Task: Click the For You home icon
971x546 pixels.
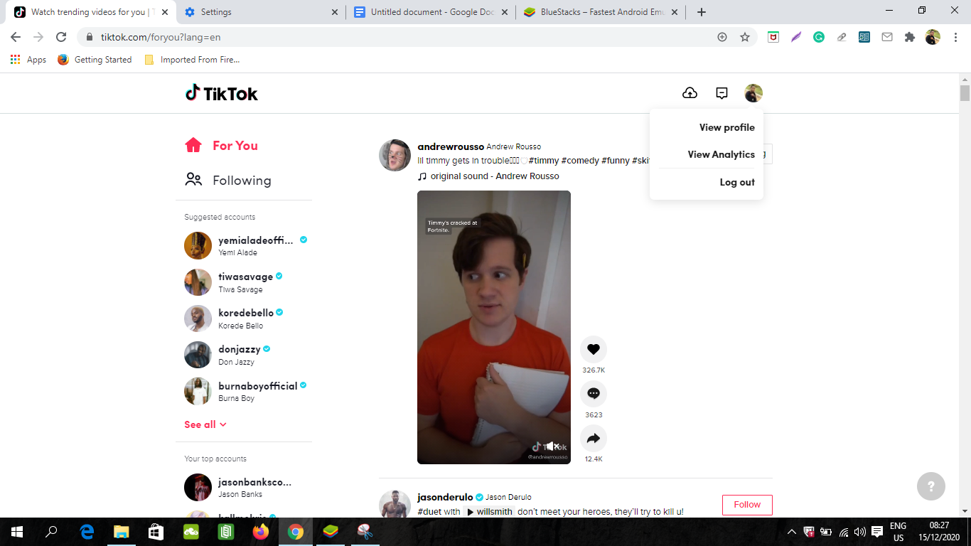Action: click(x=193, y=145)
